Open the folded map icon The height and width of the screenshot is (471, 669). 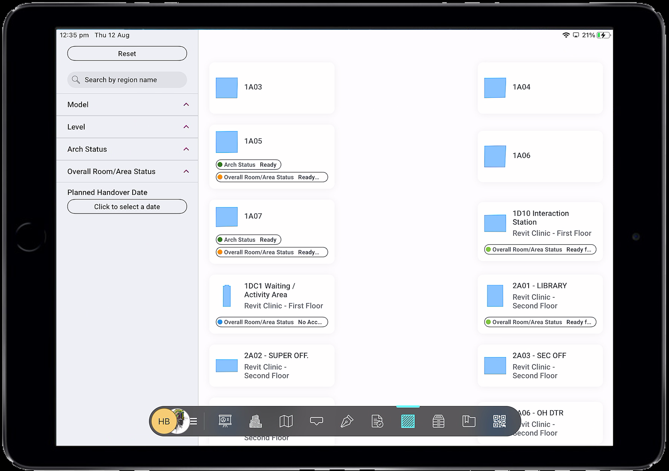pyautogui.click(x=286, y=421)
